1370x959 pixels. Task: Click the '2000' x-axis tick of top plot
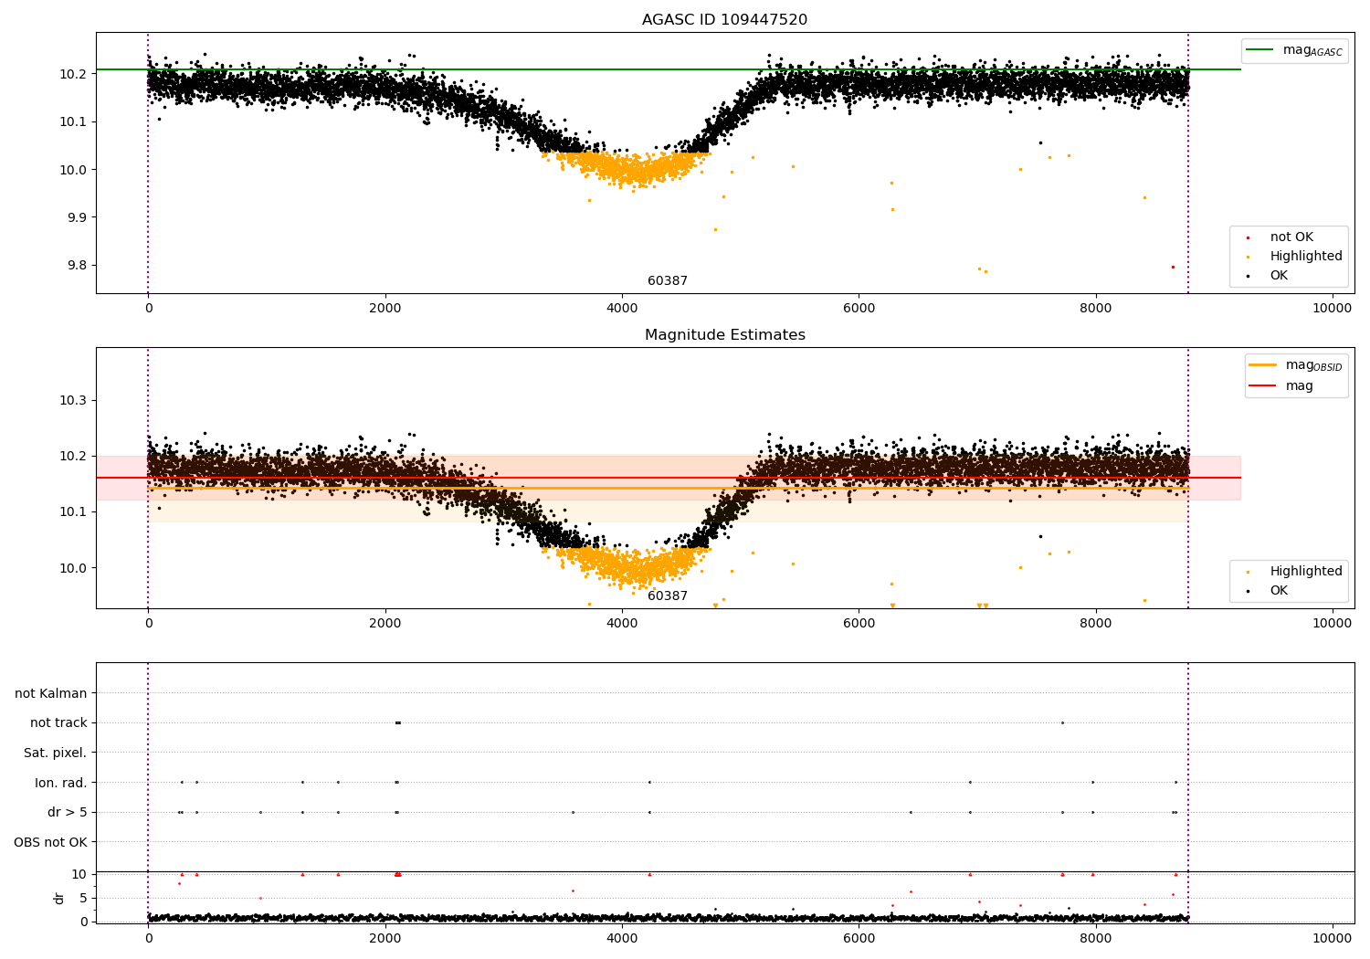[385, 309]
